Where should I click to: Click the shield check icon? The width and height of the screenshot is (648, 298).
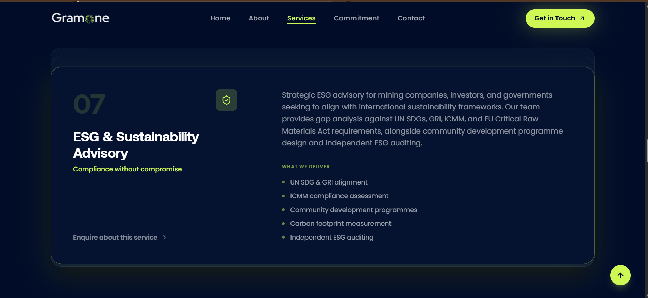tap(227, 100)
